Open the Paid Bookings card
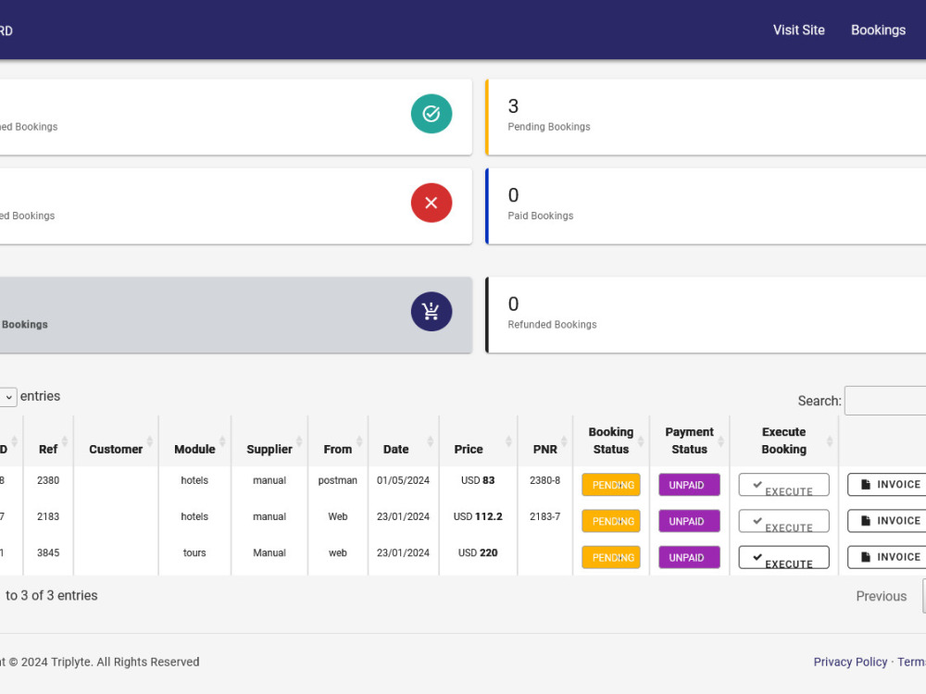This screenshot has width=926, height=694. (706, 206)
